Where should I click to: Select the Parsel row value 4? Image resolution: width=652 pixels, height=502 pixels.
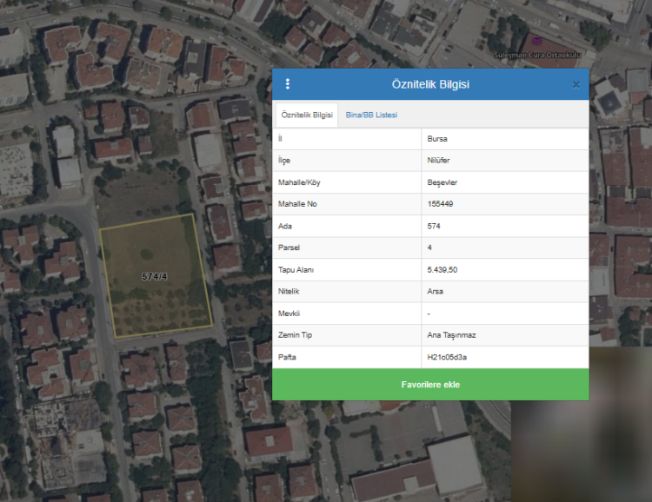pyautogui.click(x=429, y=248)
